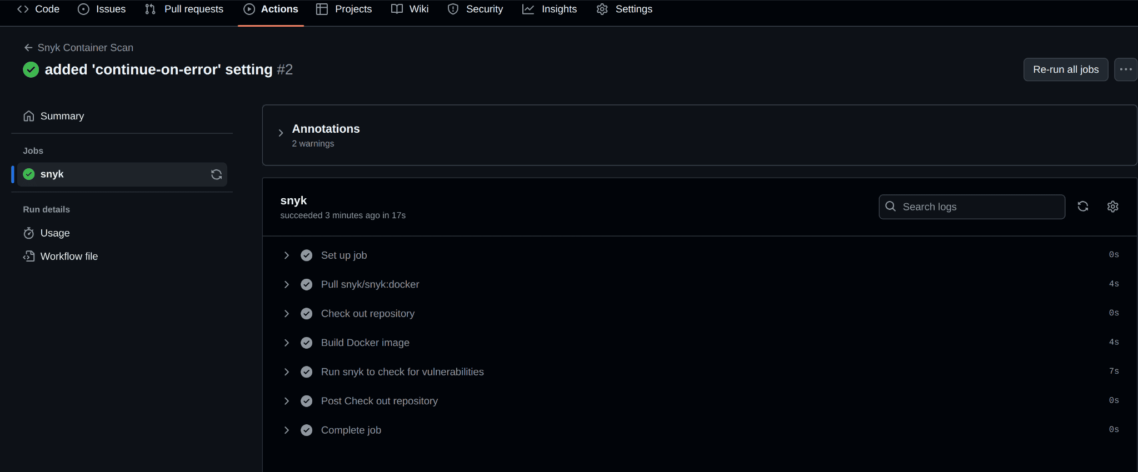Open repository Settings tab
The image size is (1138, 472).
(624, 9)
